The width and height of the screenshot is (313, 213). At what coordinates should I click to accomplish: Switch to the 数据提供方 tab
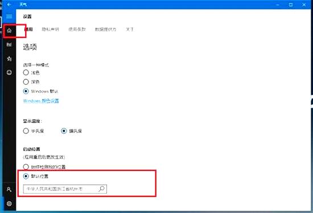(106, 30)
